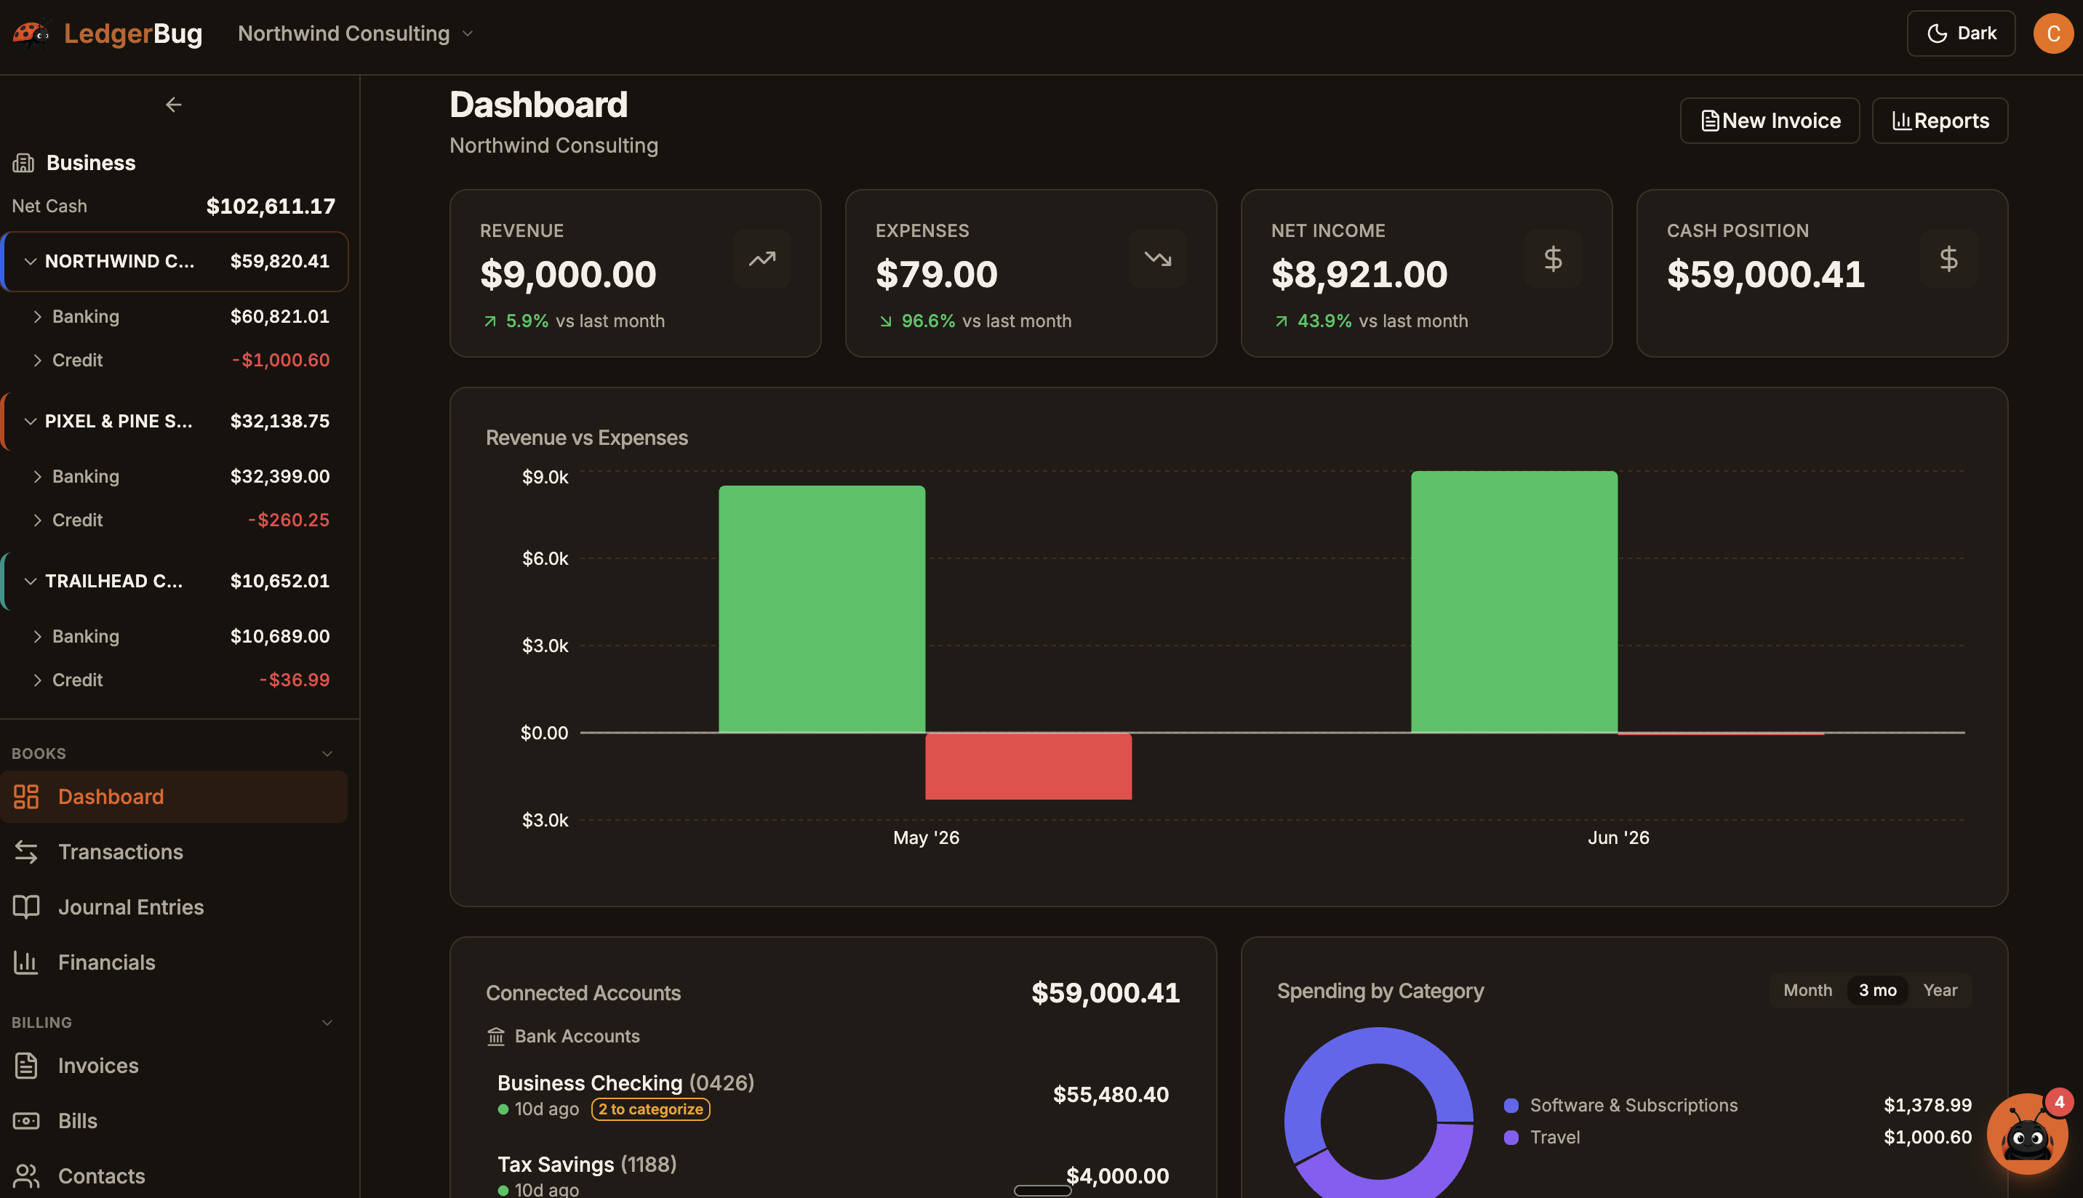Click Net Cash $102,611.17 value
This screenshot has width=2083, height=1198.
coord(271,206)
